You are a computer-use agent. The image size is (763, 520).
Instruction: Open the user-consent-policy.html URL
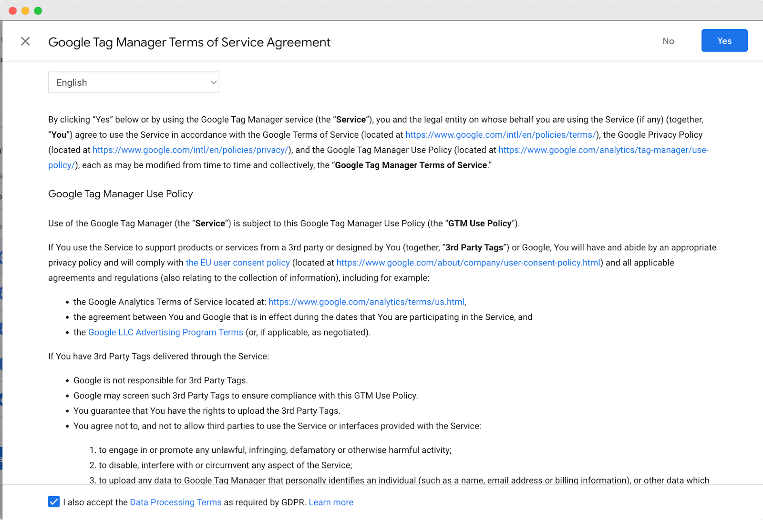[x=468, y=263]
